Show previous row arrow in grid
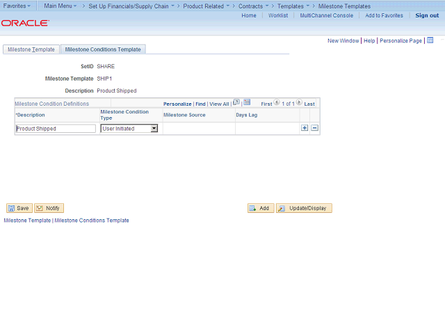The image size is (445, 334). (277, 102)
